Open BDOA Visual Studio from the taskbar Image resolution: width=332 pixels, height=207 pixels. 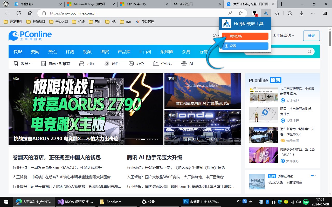76,202
